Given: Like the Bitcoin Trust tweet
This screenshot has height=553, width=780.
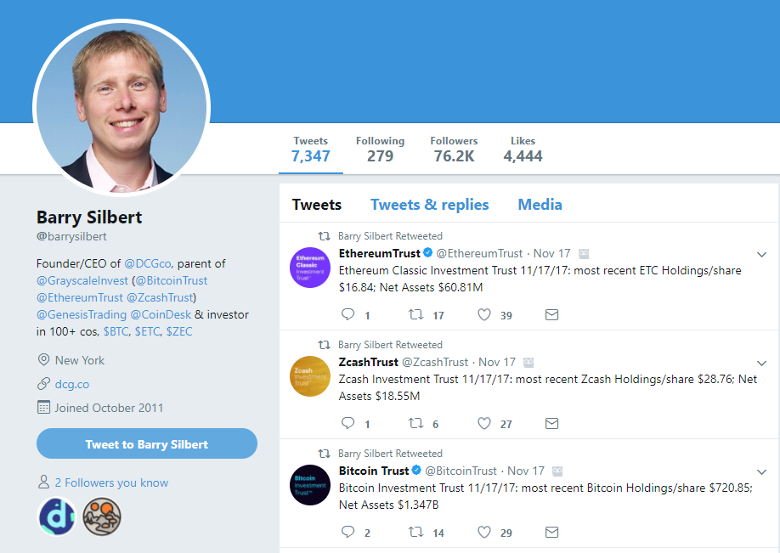Looking at the screenshot, I should tap(483, 532).
